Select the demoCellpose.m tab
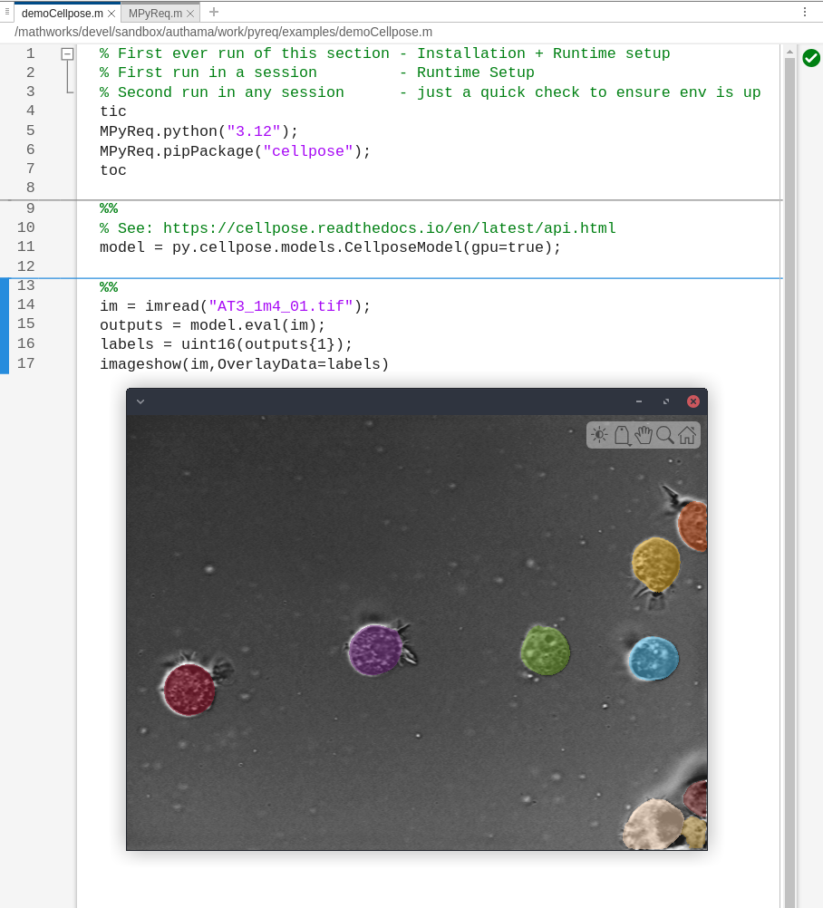823x908 pixels. point(62,14)
